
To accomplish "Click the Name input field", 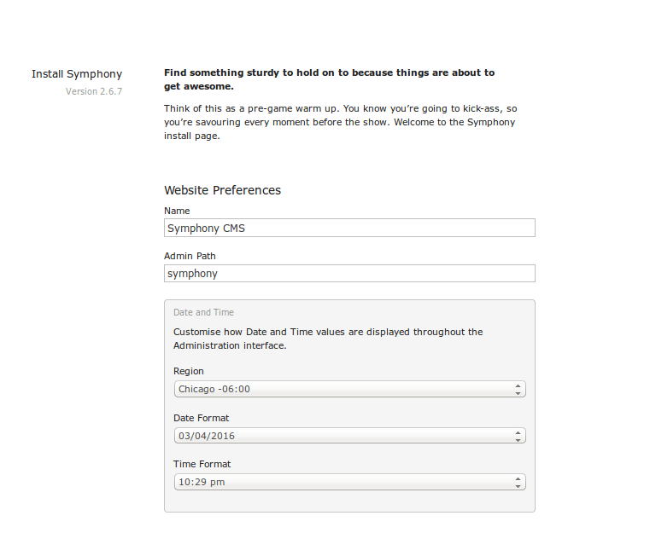I will [x=349, y=229].
